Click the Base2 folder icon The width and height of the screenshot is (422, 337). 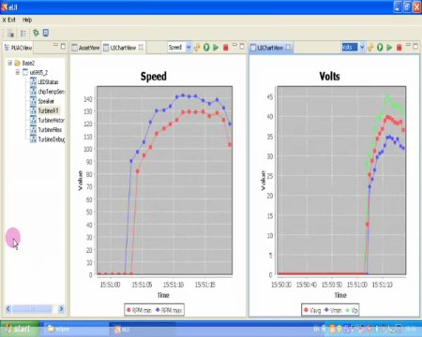pyautogui.click(x=18, y=63)
